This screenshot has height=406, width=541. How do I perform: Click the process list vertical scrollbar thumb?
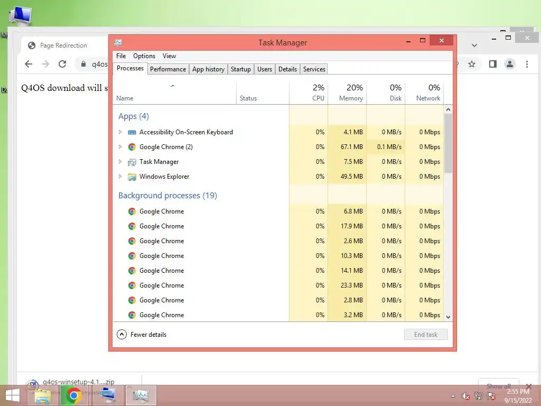(x=448, y=143)
